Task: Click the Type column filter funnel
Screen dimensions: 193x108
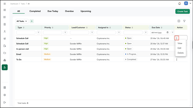Action: 38,32
